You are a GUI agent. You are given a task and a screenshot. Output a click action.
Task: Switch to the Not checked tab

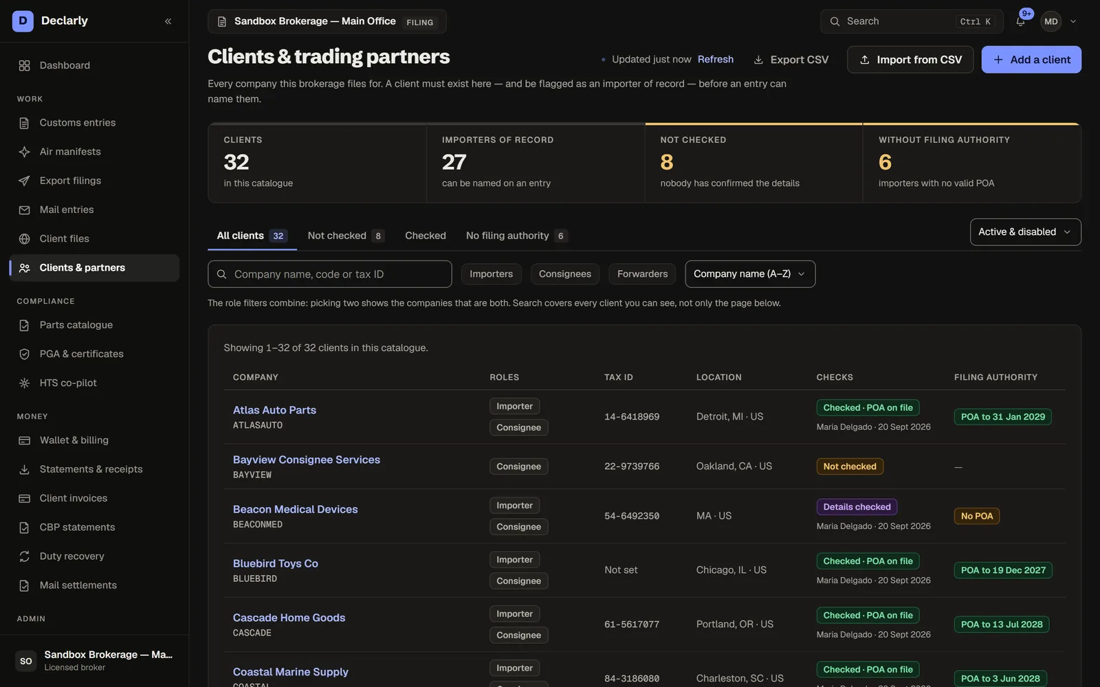tap(346, 236)
